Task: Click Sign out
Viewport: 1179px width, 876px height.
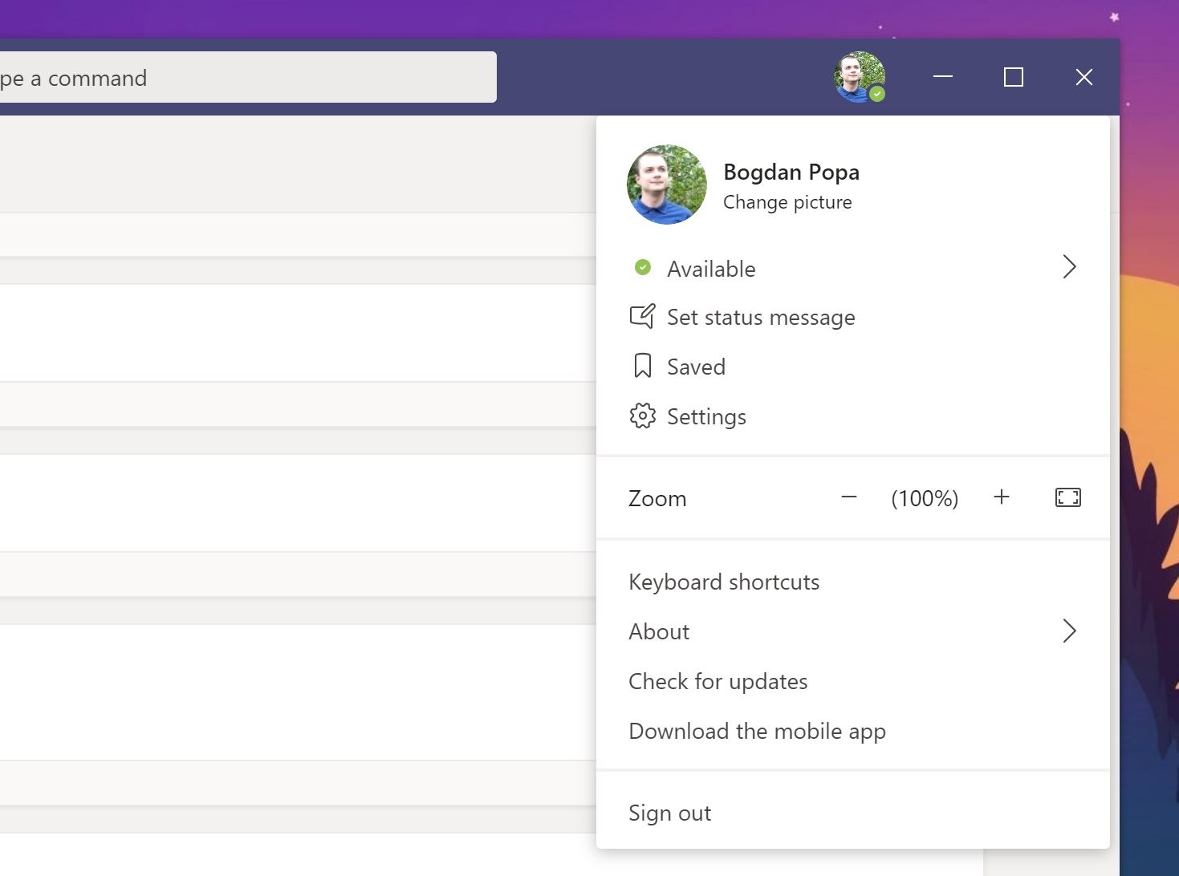Action: (853, 813)
